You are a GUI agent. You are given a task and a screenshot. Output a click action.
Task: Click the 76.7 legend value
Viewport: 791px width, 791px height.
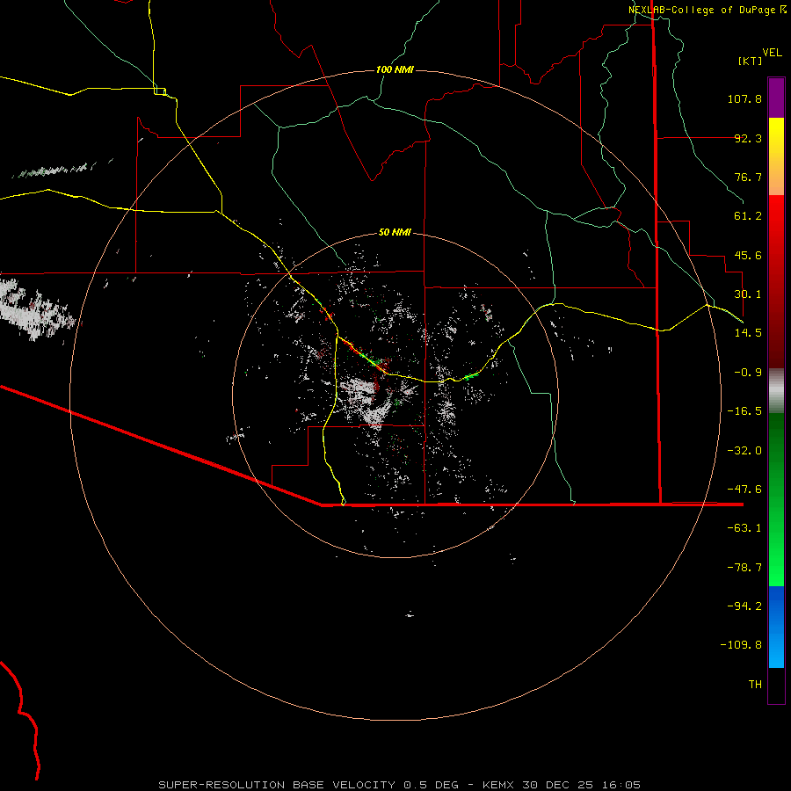[x=748, y=177]
